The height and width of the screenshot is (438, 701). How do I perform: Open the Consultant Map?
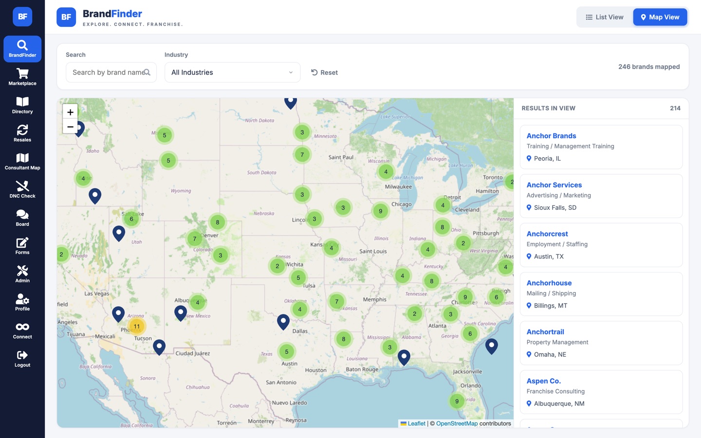tap(22, 162)
